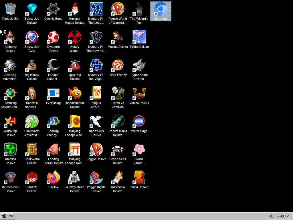Click the Cosmic Bugs icon

coord(53,9)
